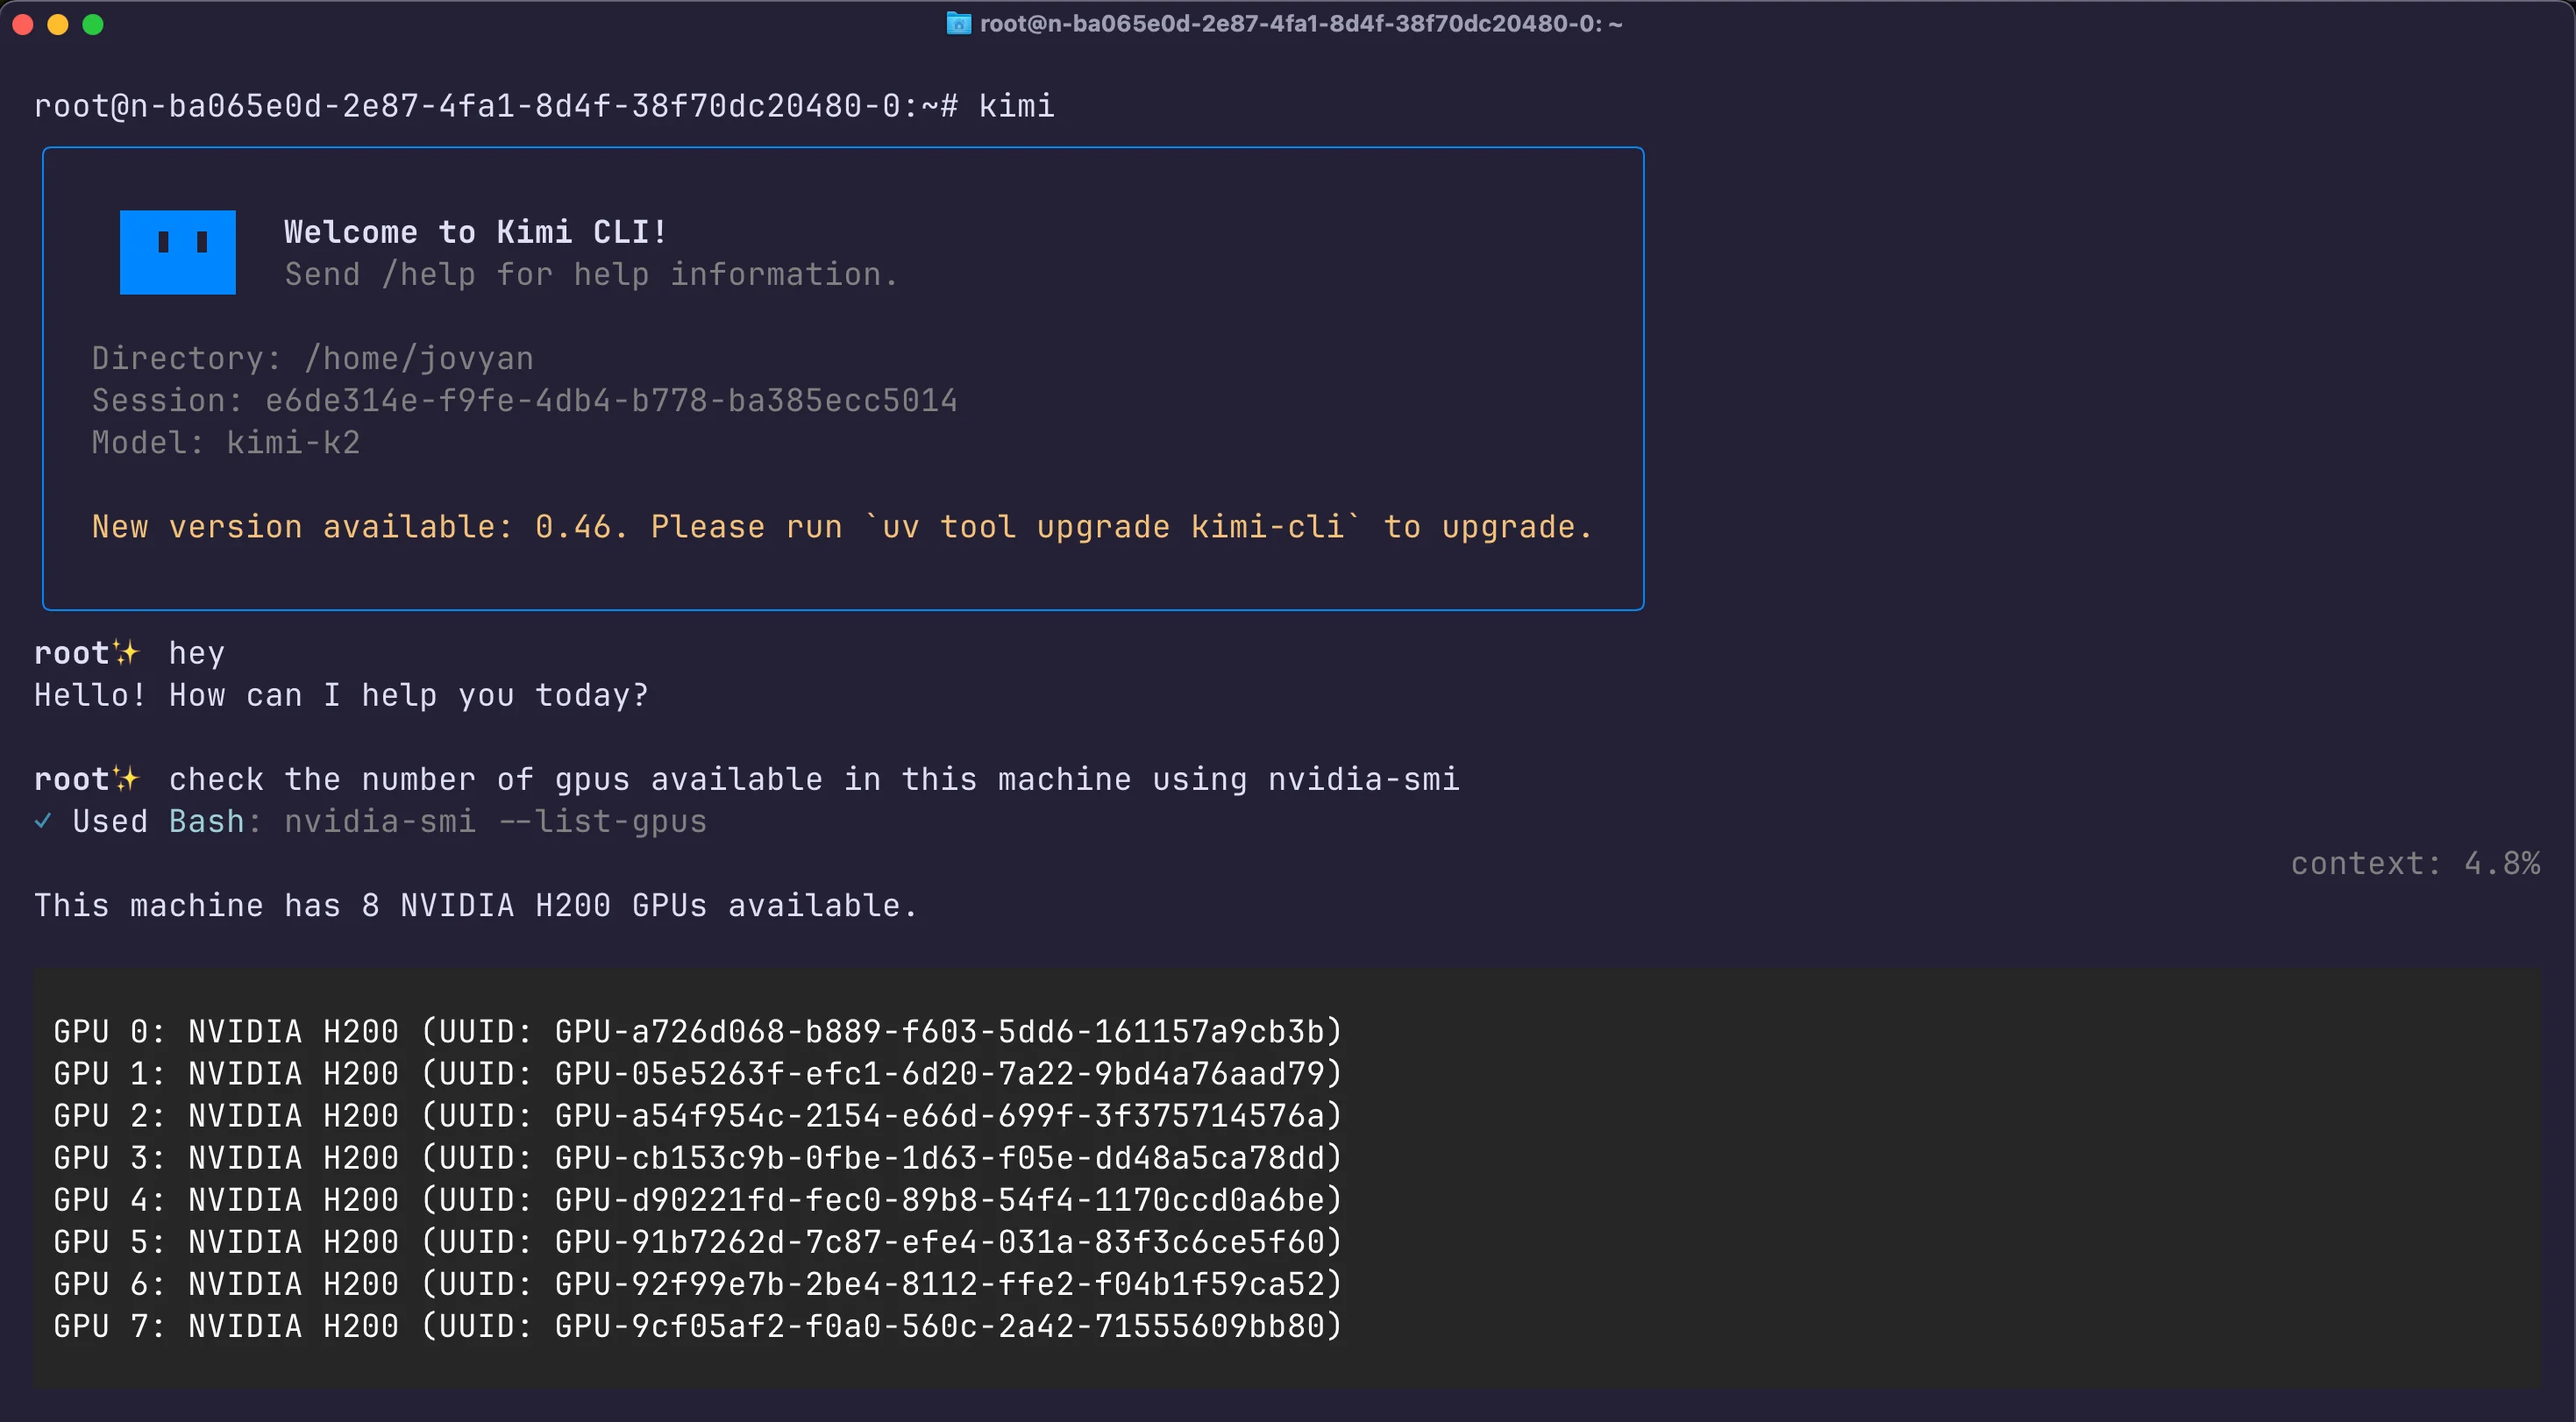Toggle the yellow minimize button
Image resolution: width=2576 pixels, height=1422 pixels.
point(57,24)
